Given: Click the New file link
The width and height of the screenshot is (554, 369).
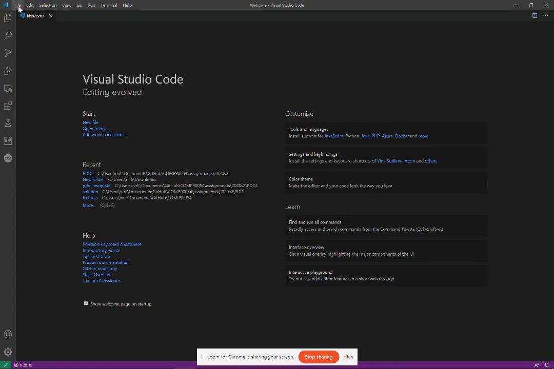Looking at the screenshot, I should pos(90,122).
